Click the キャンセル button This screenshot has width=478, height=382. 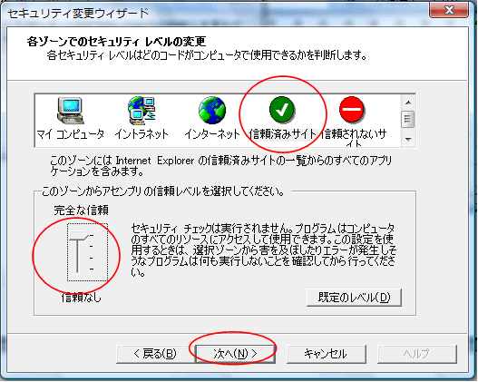pyautogui.click(x=326, y=354)
